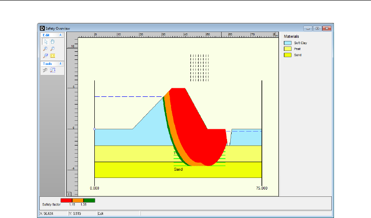This screenshot has width=371, height=218.
Task: Click the Tools panel header label
Action: tap(47, 64)
